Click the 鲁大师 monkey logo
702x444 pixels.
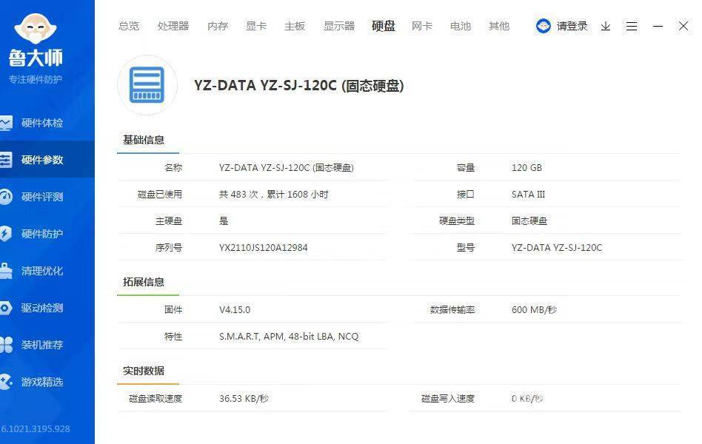36,30
